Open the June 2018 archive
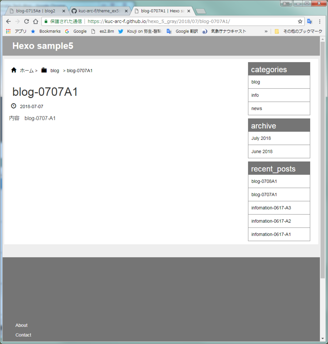 point(279,152)
